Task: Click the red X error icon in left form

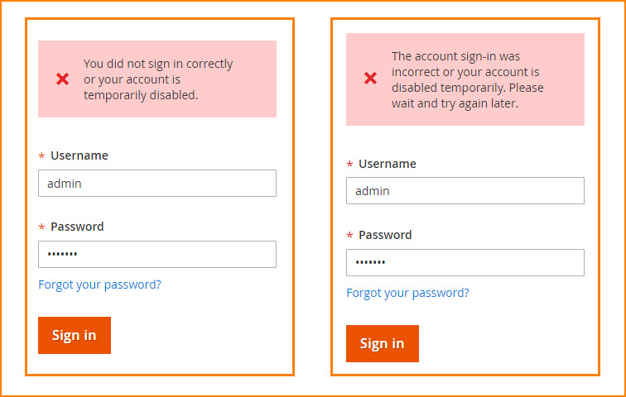Action: pyautogui.click(x=62, y=79)
